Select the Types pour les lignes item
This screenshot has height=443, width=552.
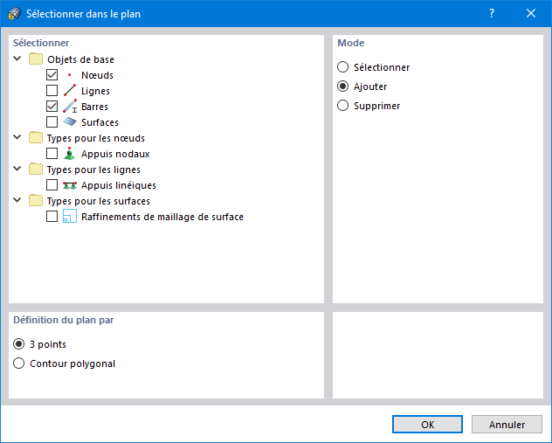(x=93, y=170)
